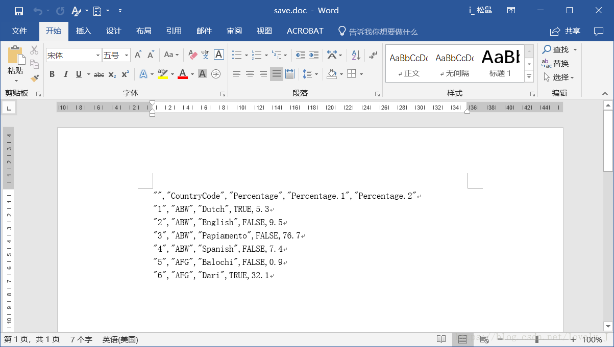Toggle character shading (gray A)
The width and height of the screenshot is (614, 347).
[x=202, y=74]
